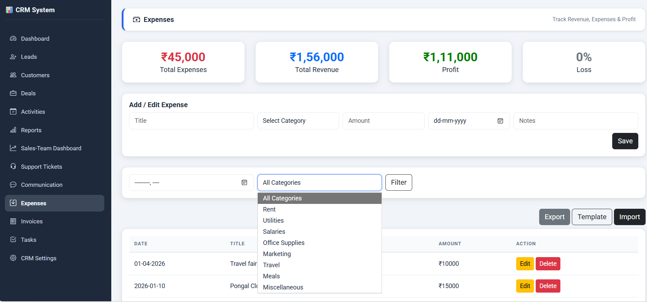Edit the 01-04-2026 expense row
The height and width of the screenshot is (302, 647).
(x=525, y=264)
